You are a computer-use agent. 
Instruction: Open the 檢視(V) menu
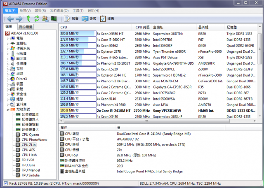pos(25,11)
